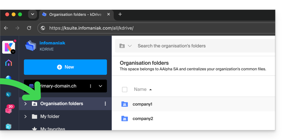Open Organisation folders three-dot menu

click(105, 104)
